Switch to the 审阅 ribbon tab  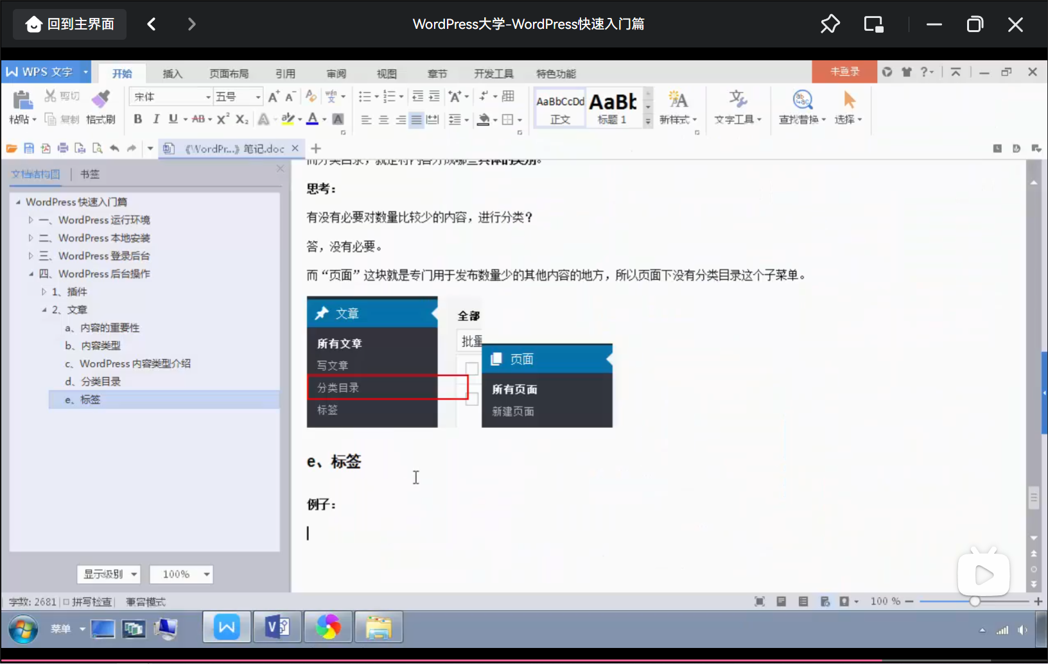336,73
